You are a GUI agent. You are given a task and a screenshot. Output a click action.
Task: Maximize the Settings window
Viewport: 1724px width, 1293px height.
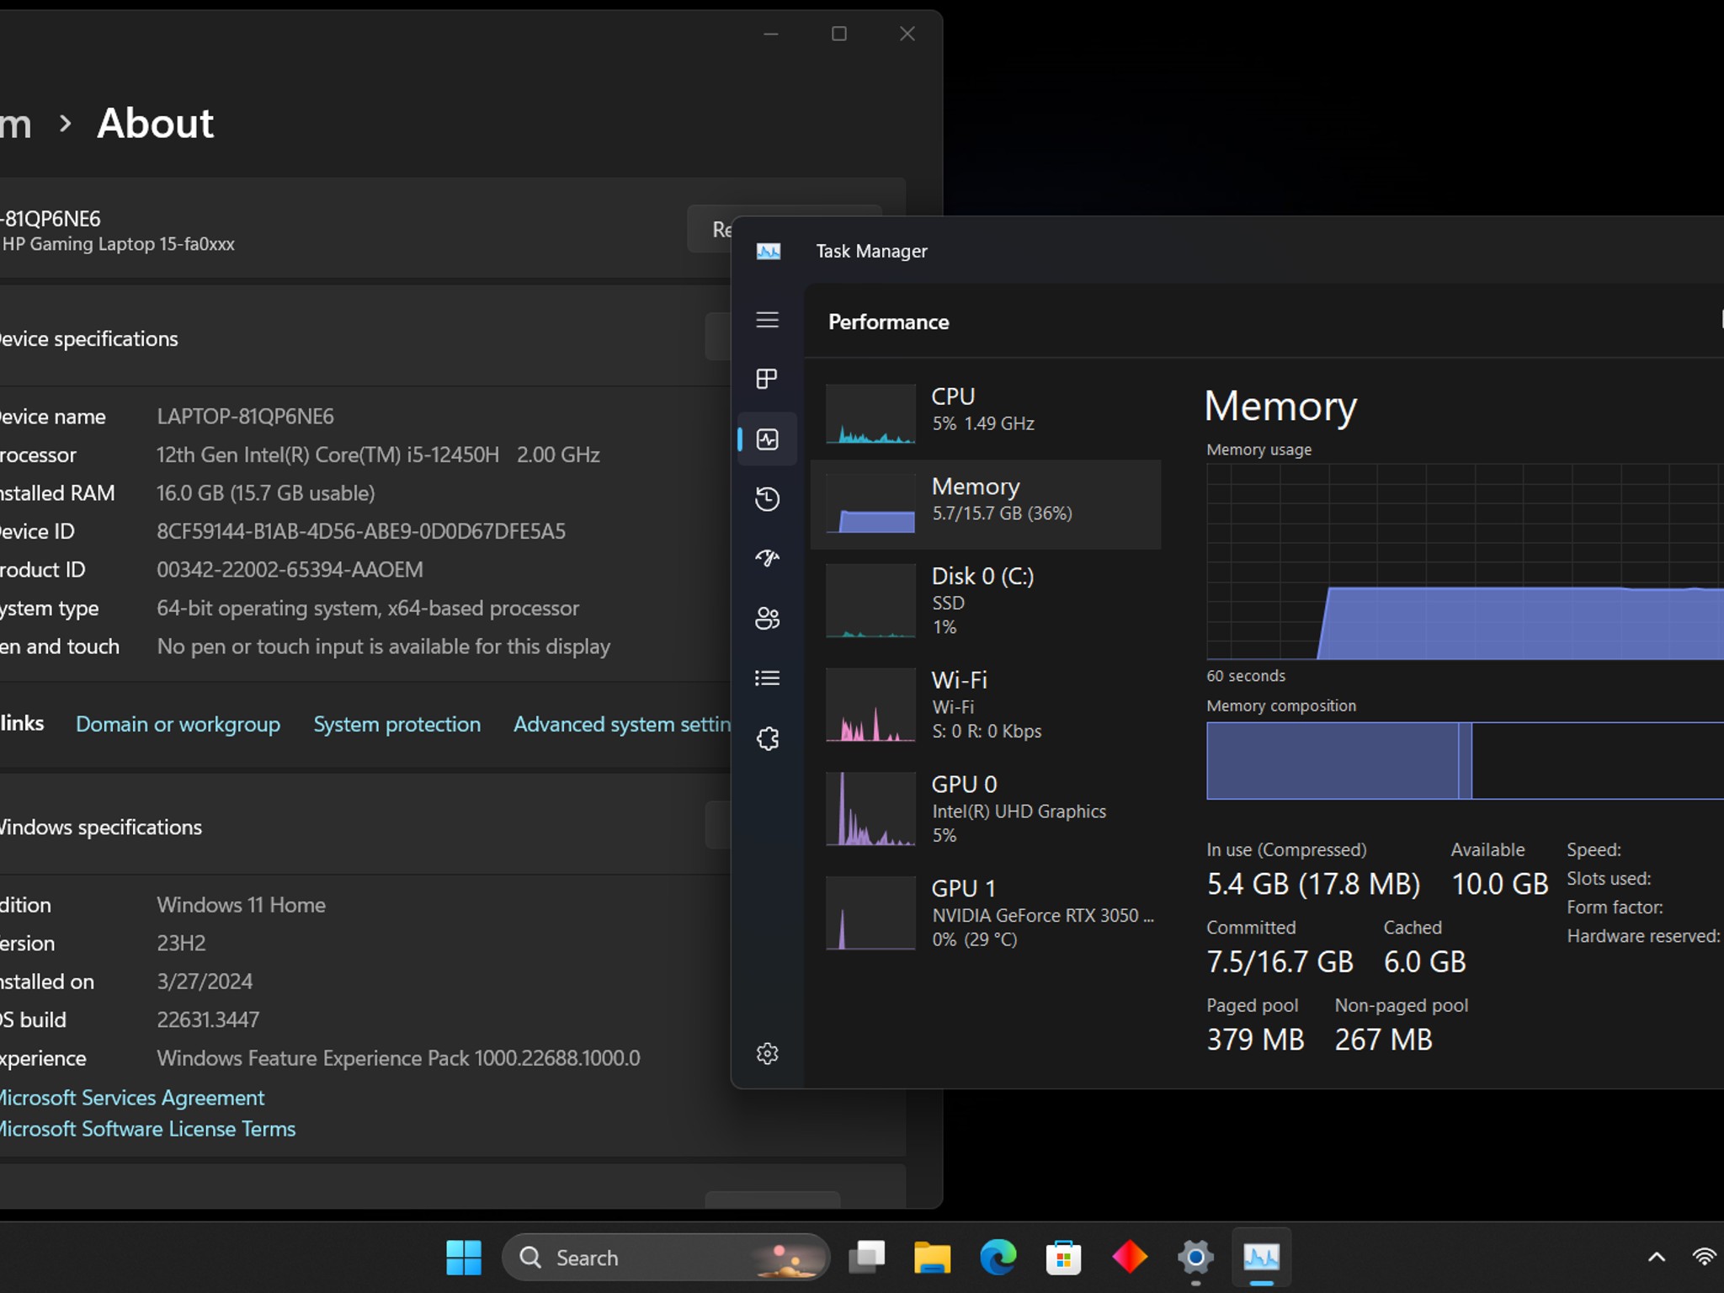point(838,34)
